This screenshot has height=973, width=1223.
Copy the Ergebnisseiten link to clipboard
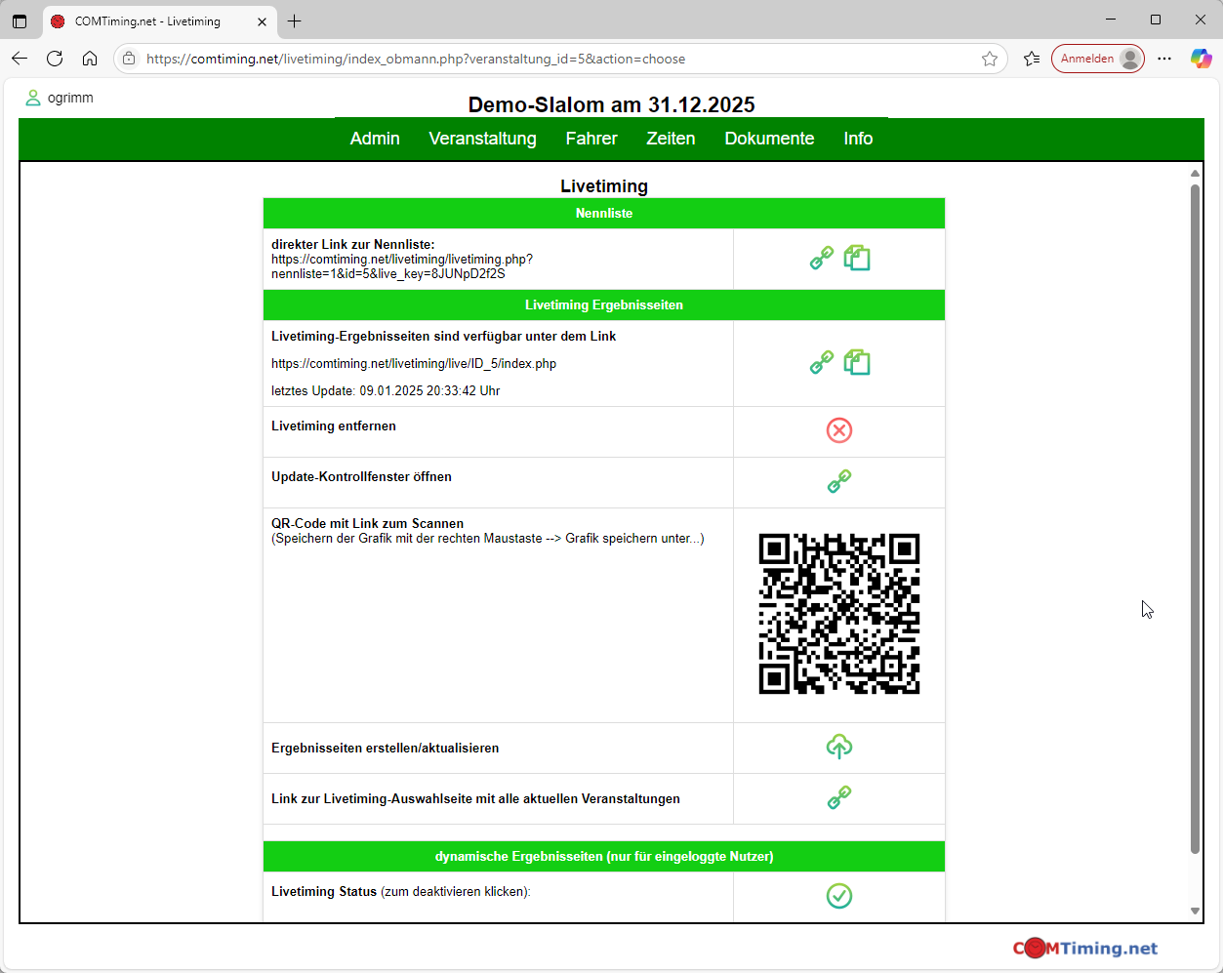click(x=857, y=362)
